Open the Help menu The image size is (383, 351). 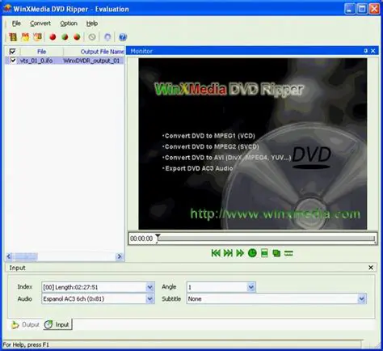[x=92, y=23]
